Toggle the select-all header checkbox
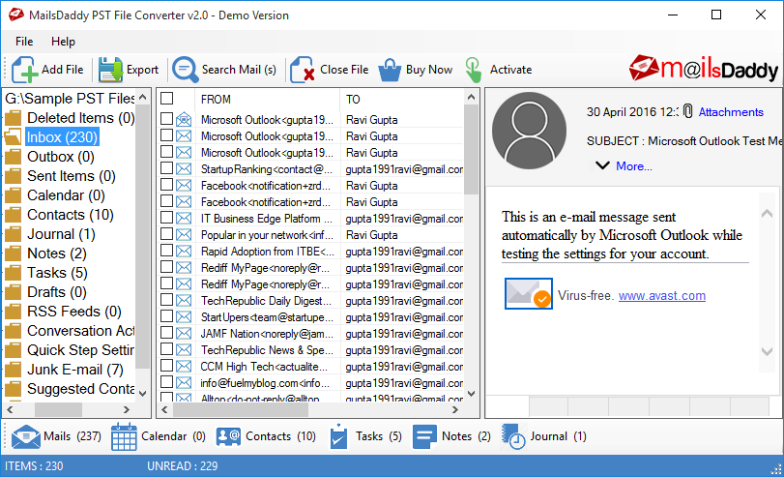This screenshot has width=784, height=477. (x=166, y=99)
